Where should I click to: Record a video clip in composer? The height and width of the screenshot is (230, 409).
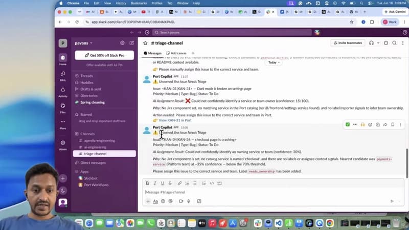pos(181,201)
